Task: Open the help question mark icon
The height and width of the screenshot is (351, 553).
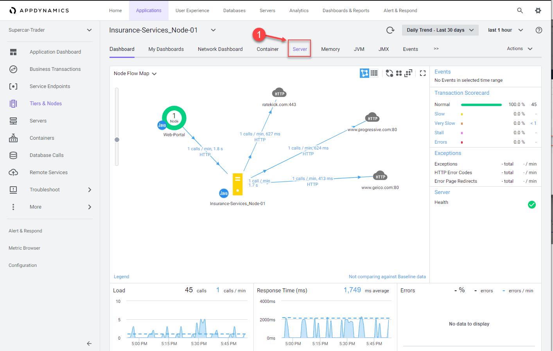Action: point(539,30)
